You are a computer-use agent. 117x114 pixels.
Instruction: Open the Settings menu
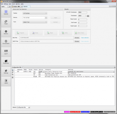[6, 4]
